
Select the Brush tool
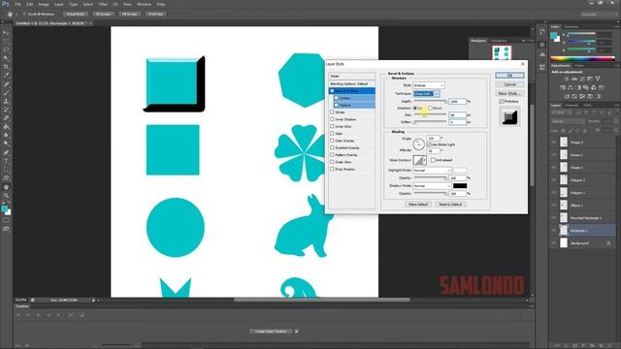tap(6, 93)
